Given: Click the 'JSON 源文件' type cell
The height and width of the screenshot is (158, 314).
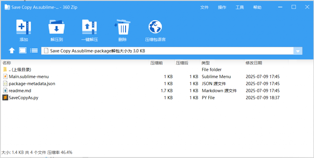Looking at the screenshot, I should click(x=214, y=84).
